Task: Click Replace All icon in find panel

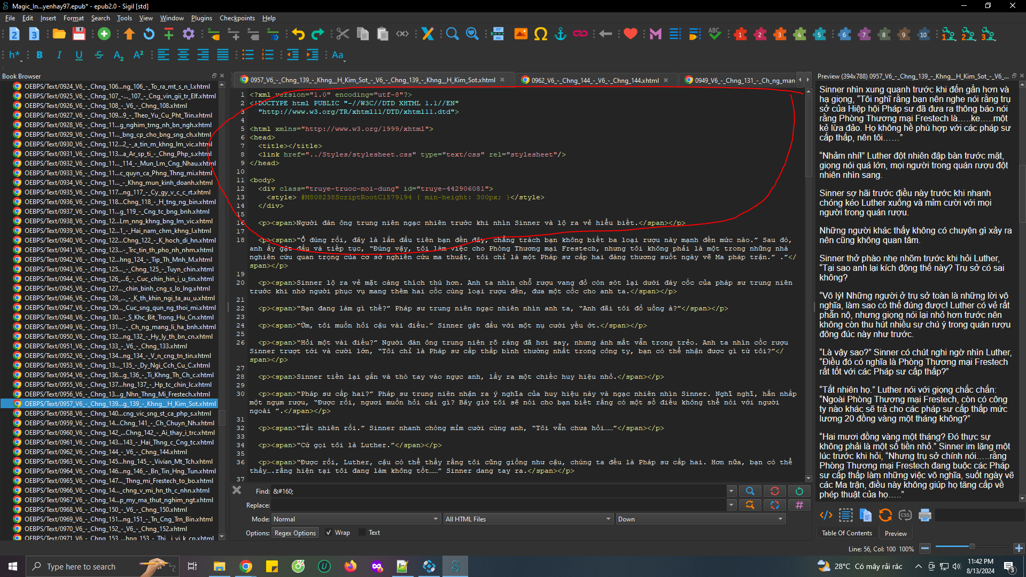Action: pyautogui.click(x=774, y=505)
